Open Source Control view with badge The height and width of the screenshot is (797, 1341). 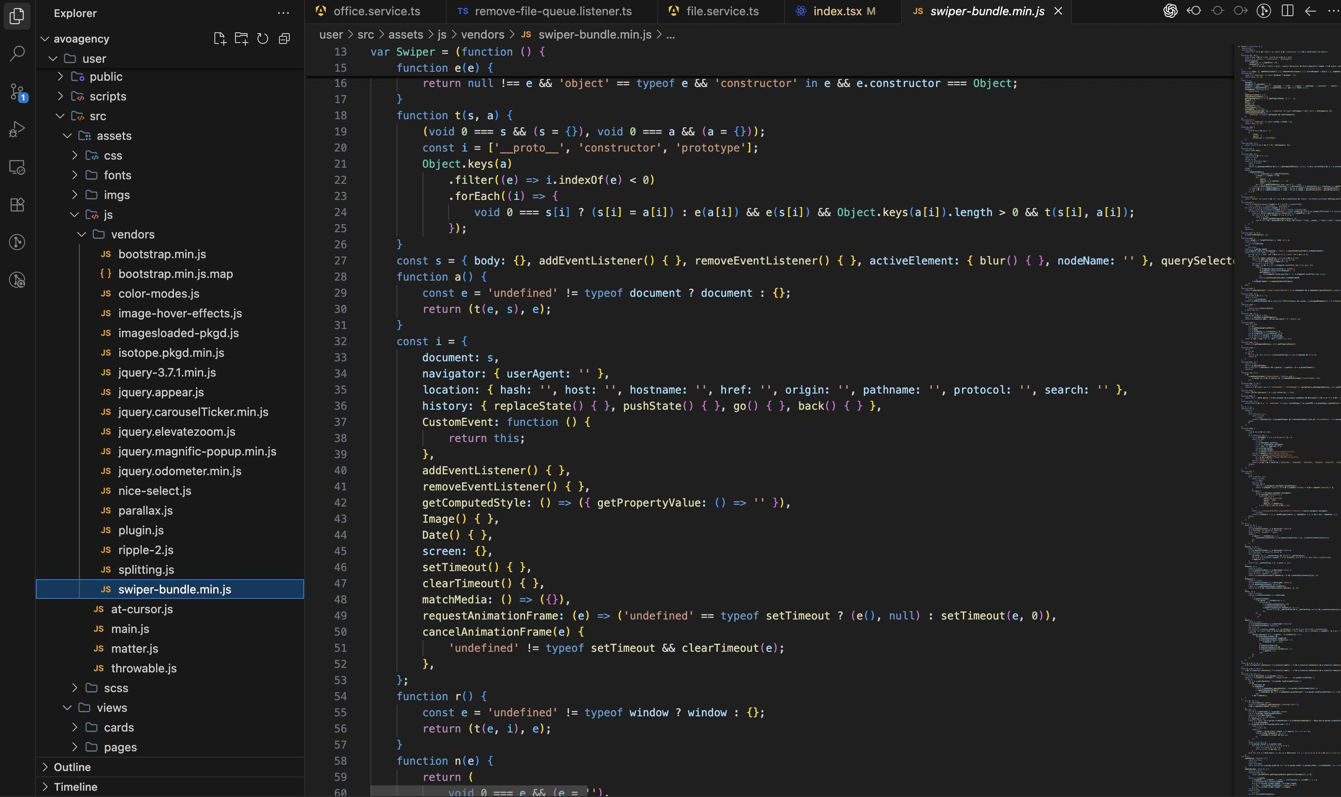click(x=17, y=92)
